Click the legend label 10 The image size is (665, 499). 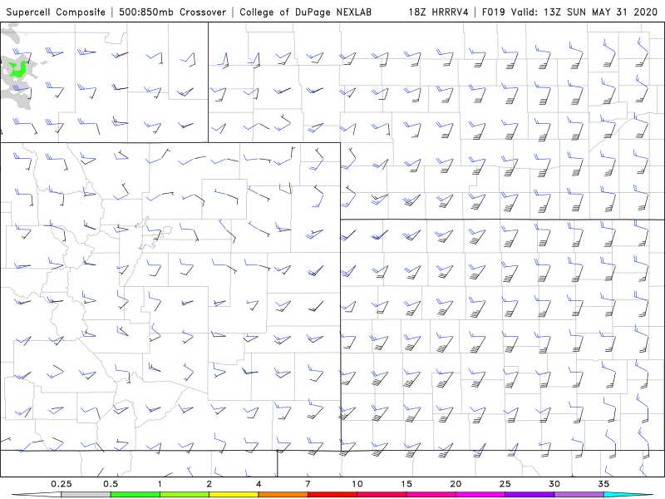[x=357, y=484]
